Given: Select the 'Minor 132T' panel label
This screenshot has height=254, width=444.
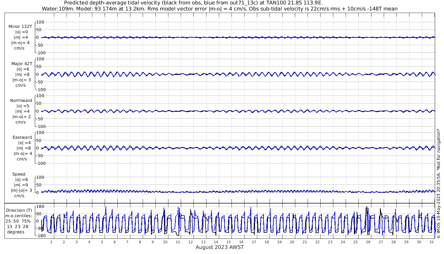Looking at the screenshot, I should pyautogui.click(x=20, y=27).
